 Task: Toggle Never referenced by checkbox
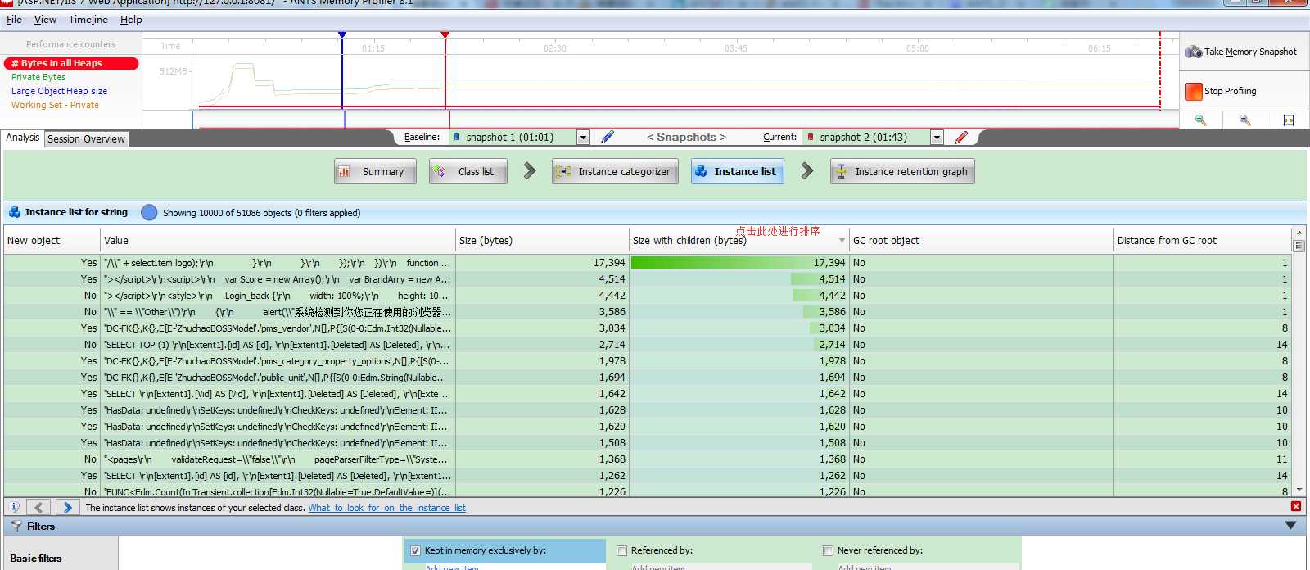pos(828,550)
